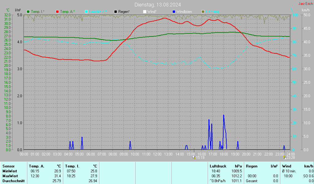The image size is (314, 184).
Task: Click the 'l/m²' axis unit label above the chart
Action: point(18,10)
